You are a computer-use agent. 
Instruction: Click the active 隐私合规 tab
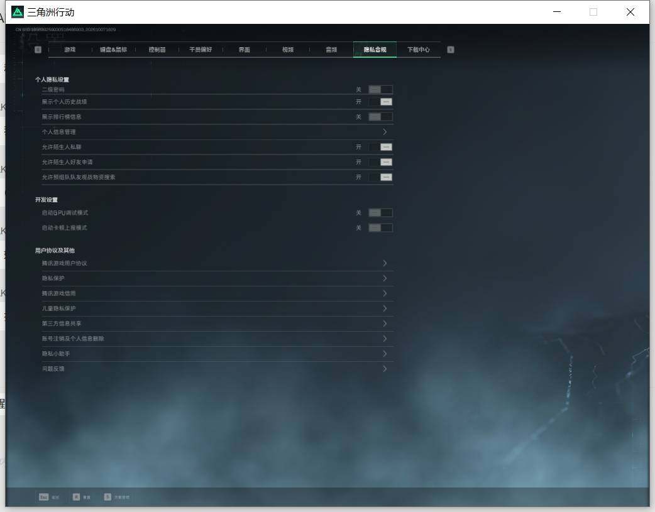point(375,50)
